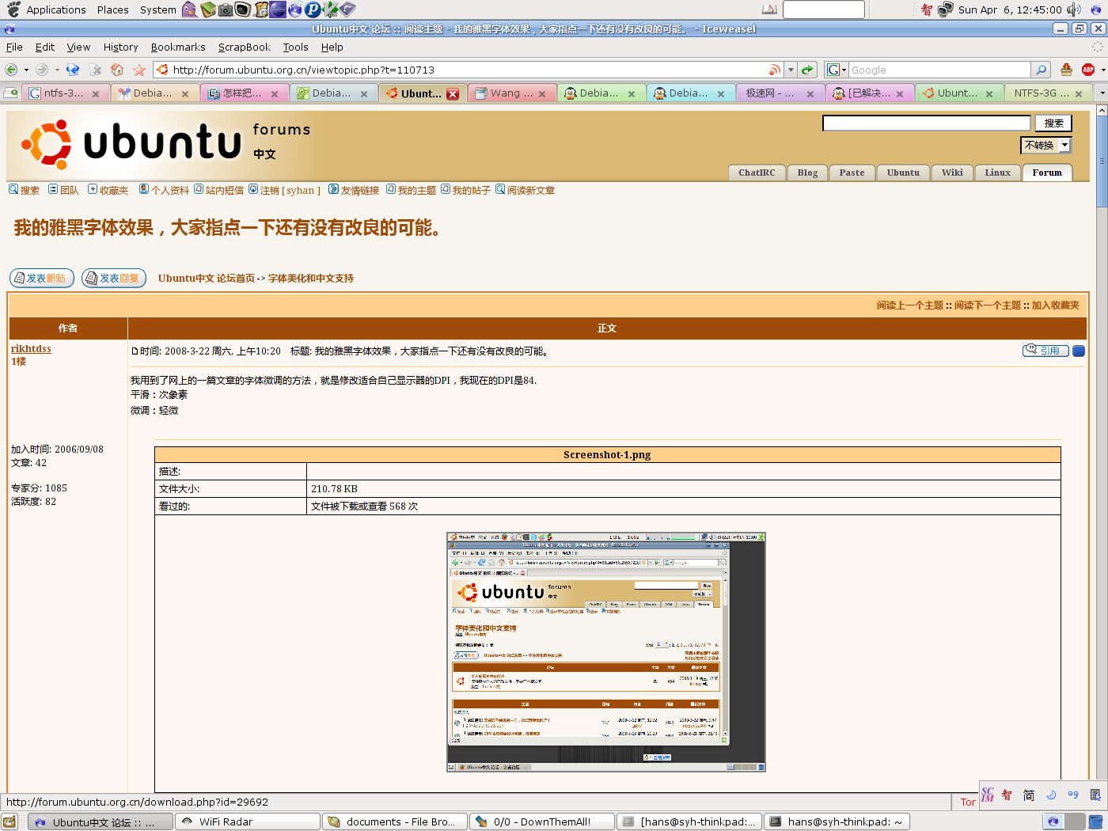The image size is (1108, 831).
Task: Go back one page in Iceweasel
Action: click(x=11, y=70)
